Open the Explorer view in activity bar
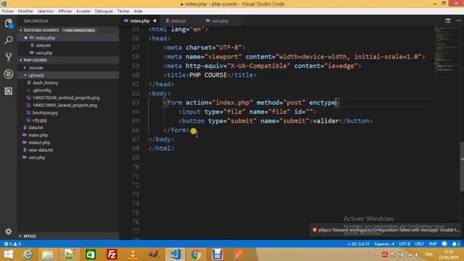Image resolution: width=464 pixels, height=261 pixels. coord(9,23)
